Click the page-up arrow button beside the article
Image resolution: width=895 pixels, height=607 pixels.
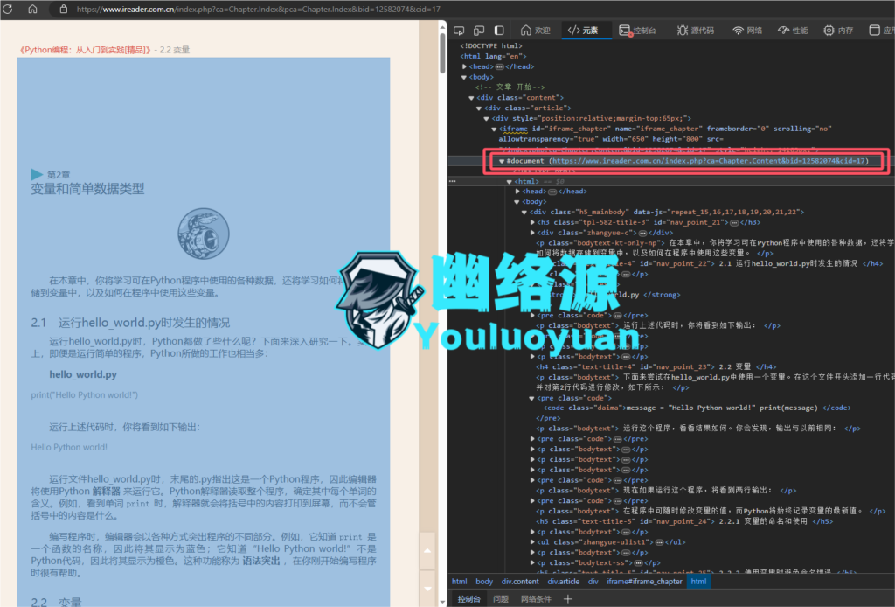(x=427, y=550)
